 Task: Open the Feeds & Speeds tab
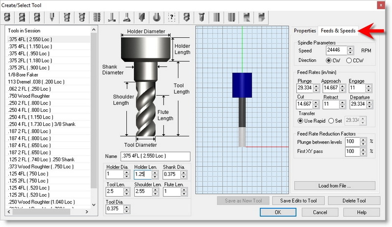tap(338, 30)
